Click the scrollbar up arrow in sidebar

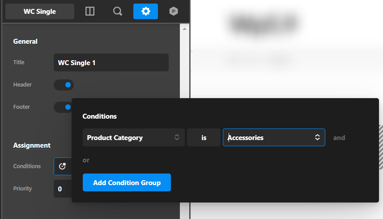coord(184,29)
